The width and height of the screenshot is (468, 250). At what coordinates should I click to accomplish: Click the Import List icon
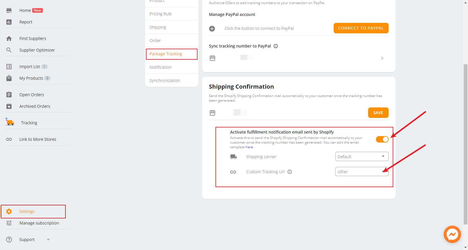[x=9, y=67]
